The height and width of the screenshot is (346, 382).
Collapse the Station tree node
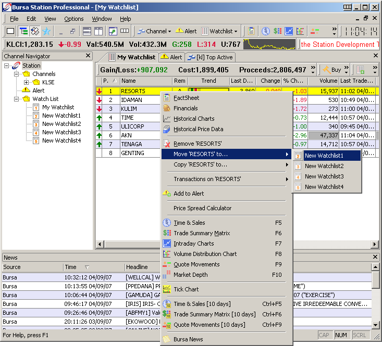7,66
